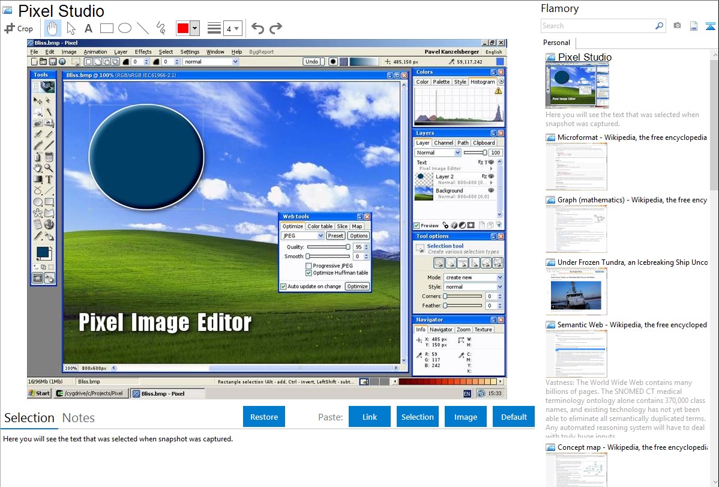Image resolution: width=719 pixels, height=487 pixels.
Task: Select the Hand tool in Pixel Tools panel
Action: point(37,168)
